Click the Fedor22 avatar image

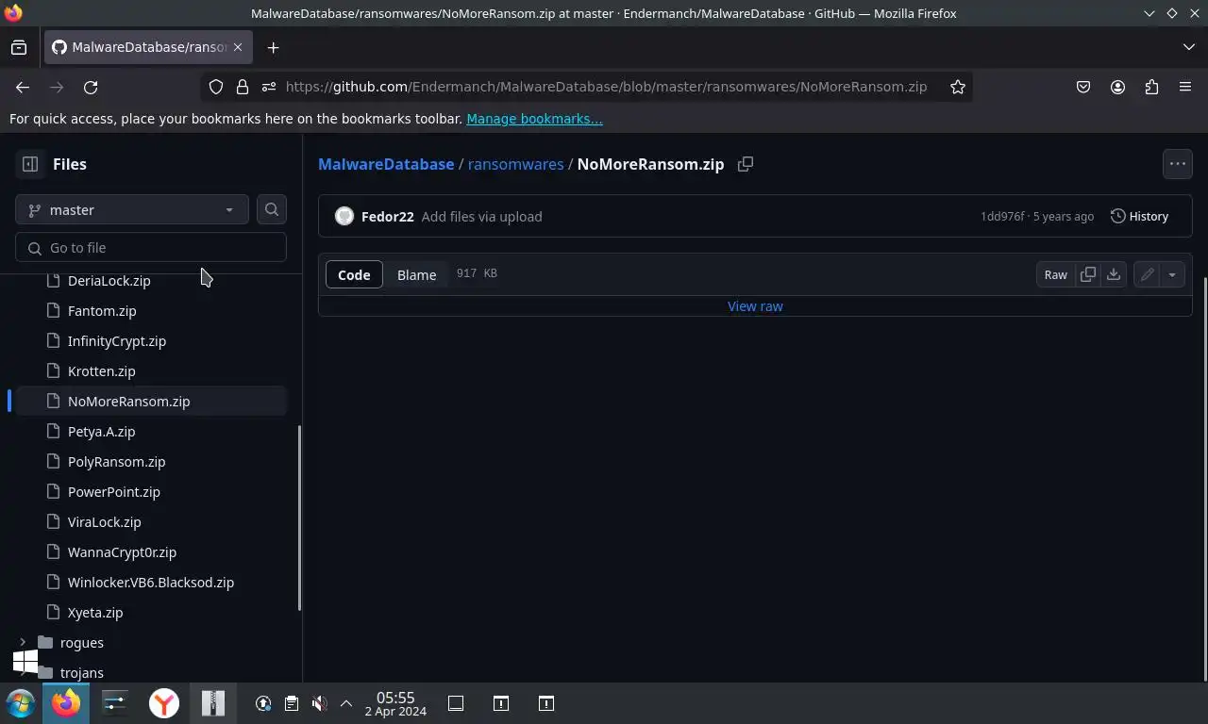coord(344,216)
